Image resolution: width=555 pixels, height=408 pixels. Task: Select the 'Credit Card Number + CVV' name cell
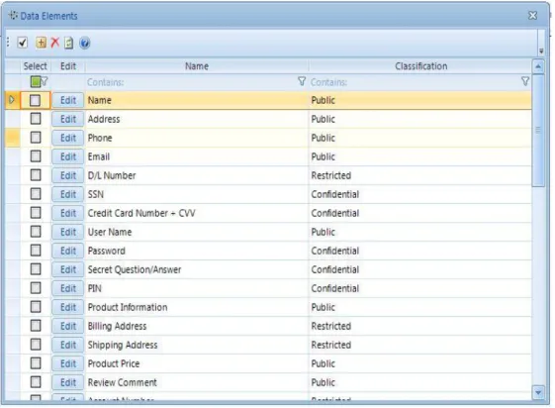(x=197, y=213)
